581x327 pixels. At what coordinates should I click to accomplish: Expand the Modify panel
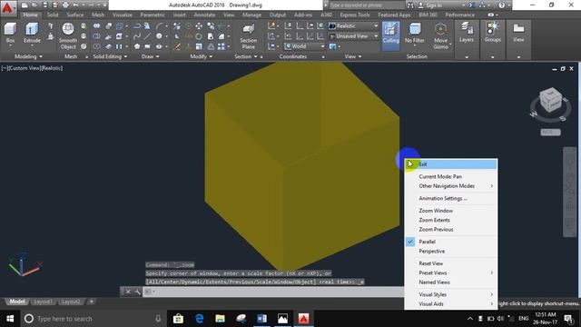[x=202, y=56]
